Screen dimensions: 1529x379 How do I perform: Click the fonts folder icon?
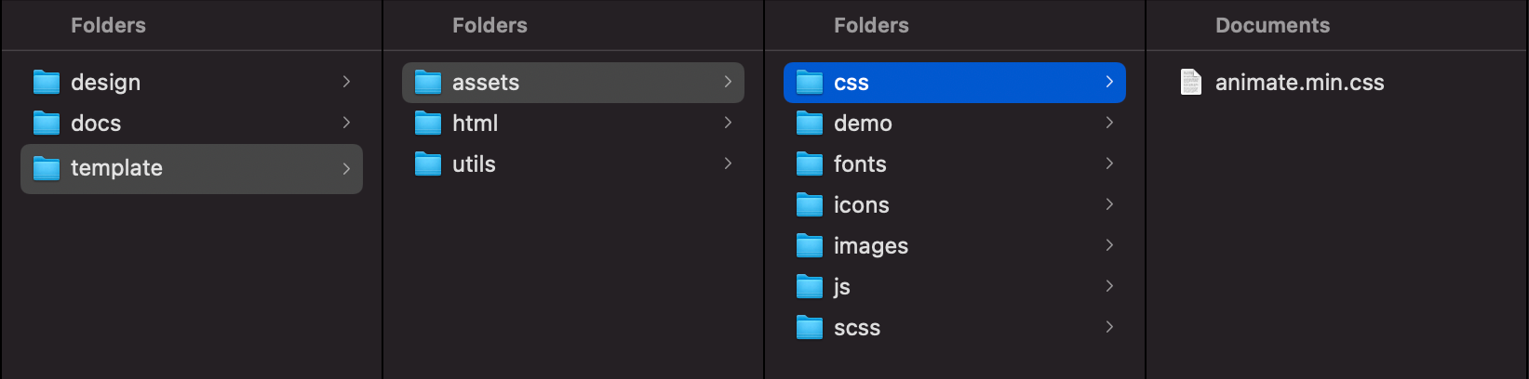pos(810,164)
